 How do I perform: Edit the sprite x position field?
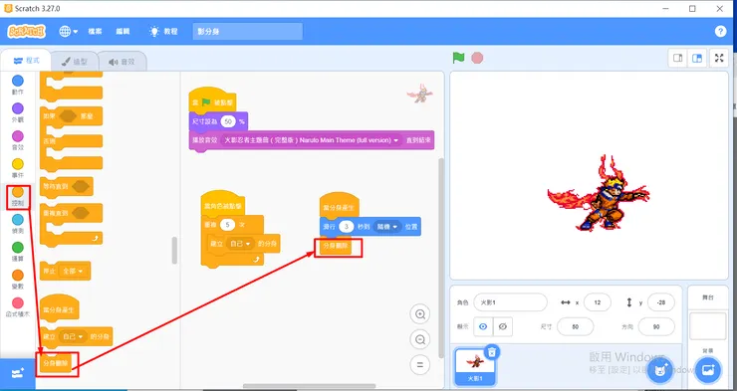pos(597,302)
